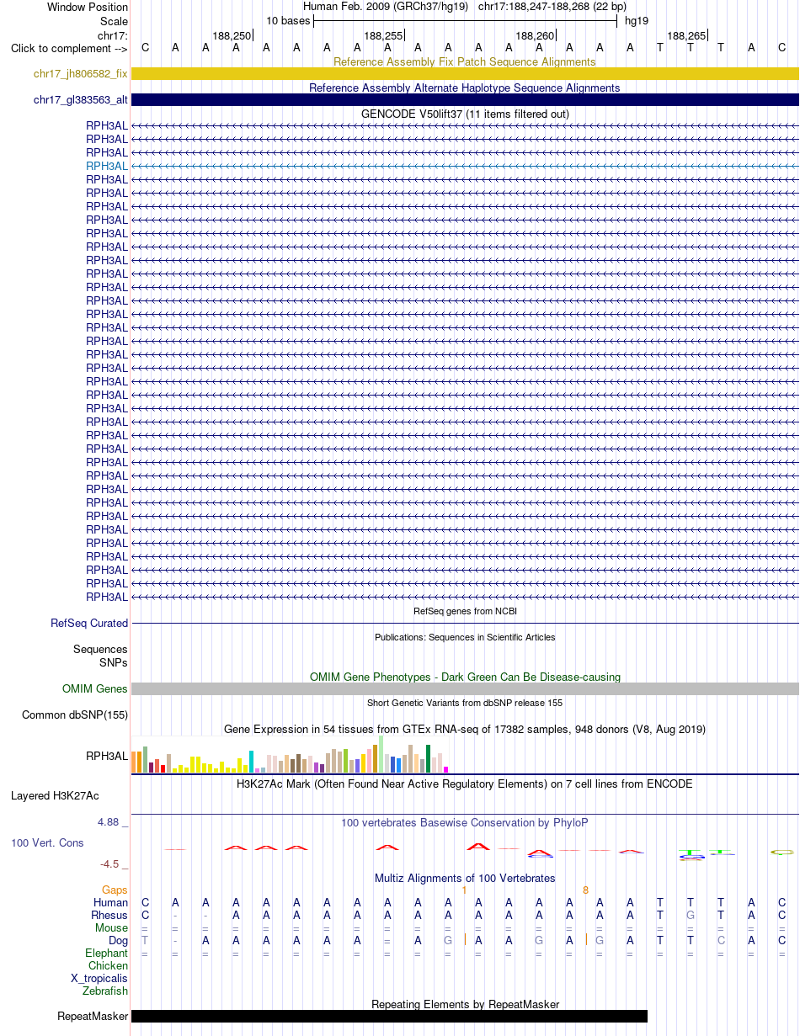800x1036 pixels.
Task: Click the orange gap count 8 marker
Action: click(585, 890)
